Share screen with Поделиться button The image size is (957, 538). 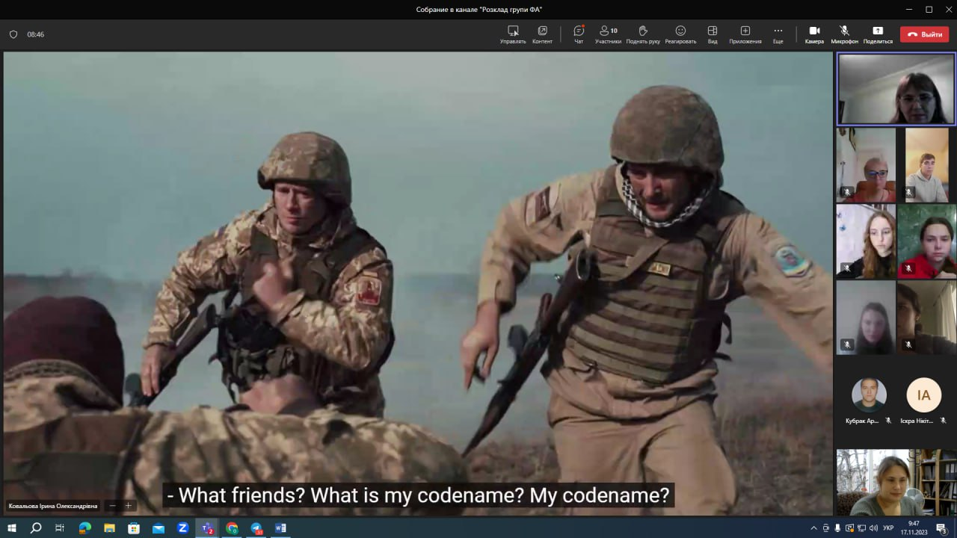[878, 34]
